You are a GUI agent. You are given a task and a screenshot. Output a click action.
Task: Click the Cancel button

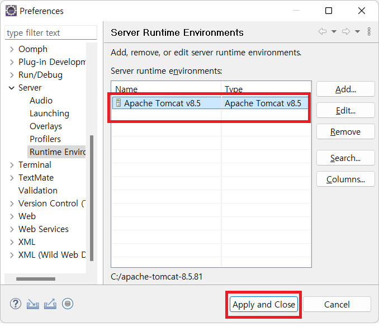(337, 304)
